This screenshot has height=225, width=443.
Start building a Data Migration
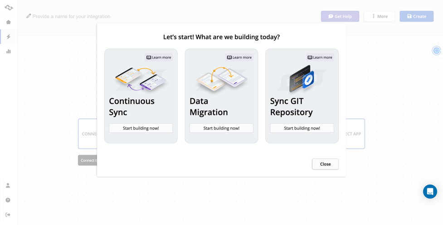221,128
